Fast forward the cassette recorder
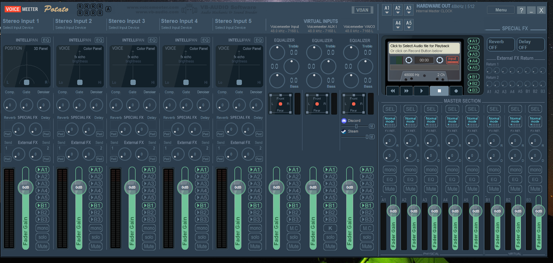553x263 pixels. (x=406, y=91)
